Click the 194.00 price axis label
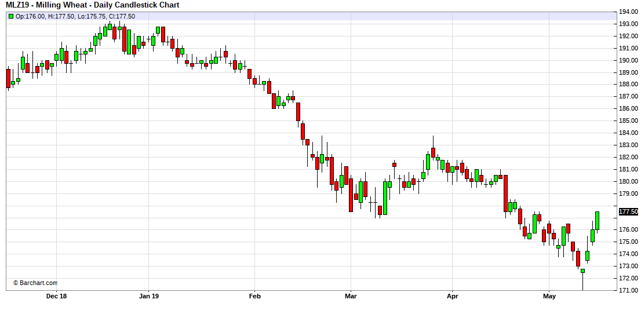 tap(628, 12)
